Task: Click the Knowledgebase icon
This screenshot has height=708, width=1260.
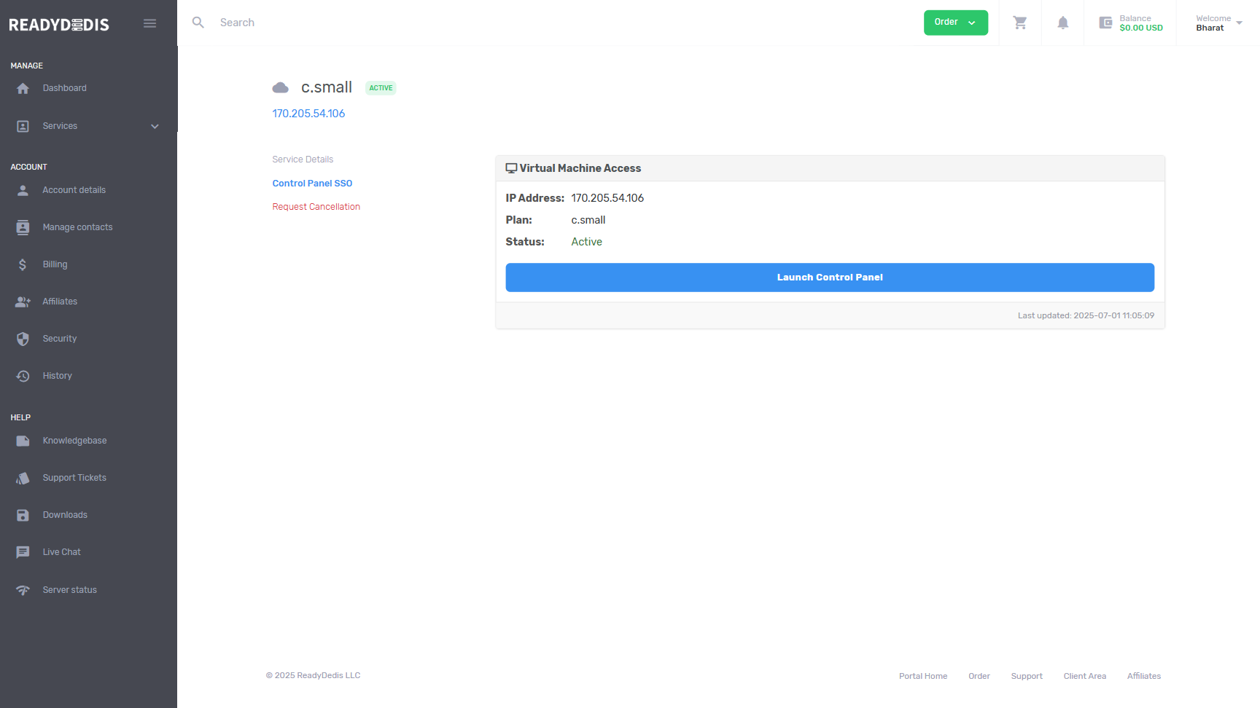Action: pyautogui.click(x=23, y=441)
